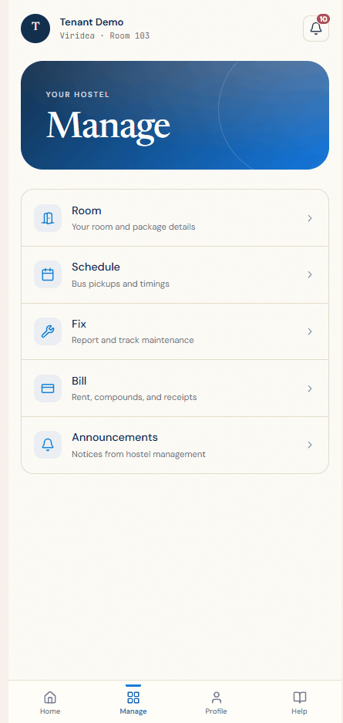The height and width of the screenshot is (723, 343).
Task: Expand the Announcements row chevron
Action: 311,445
